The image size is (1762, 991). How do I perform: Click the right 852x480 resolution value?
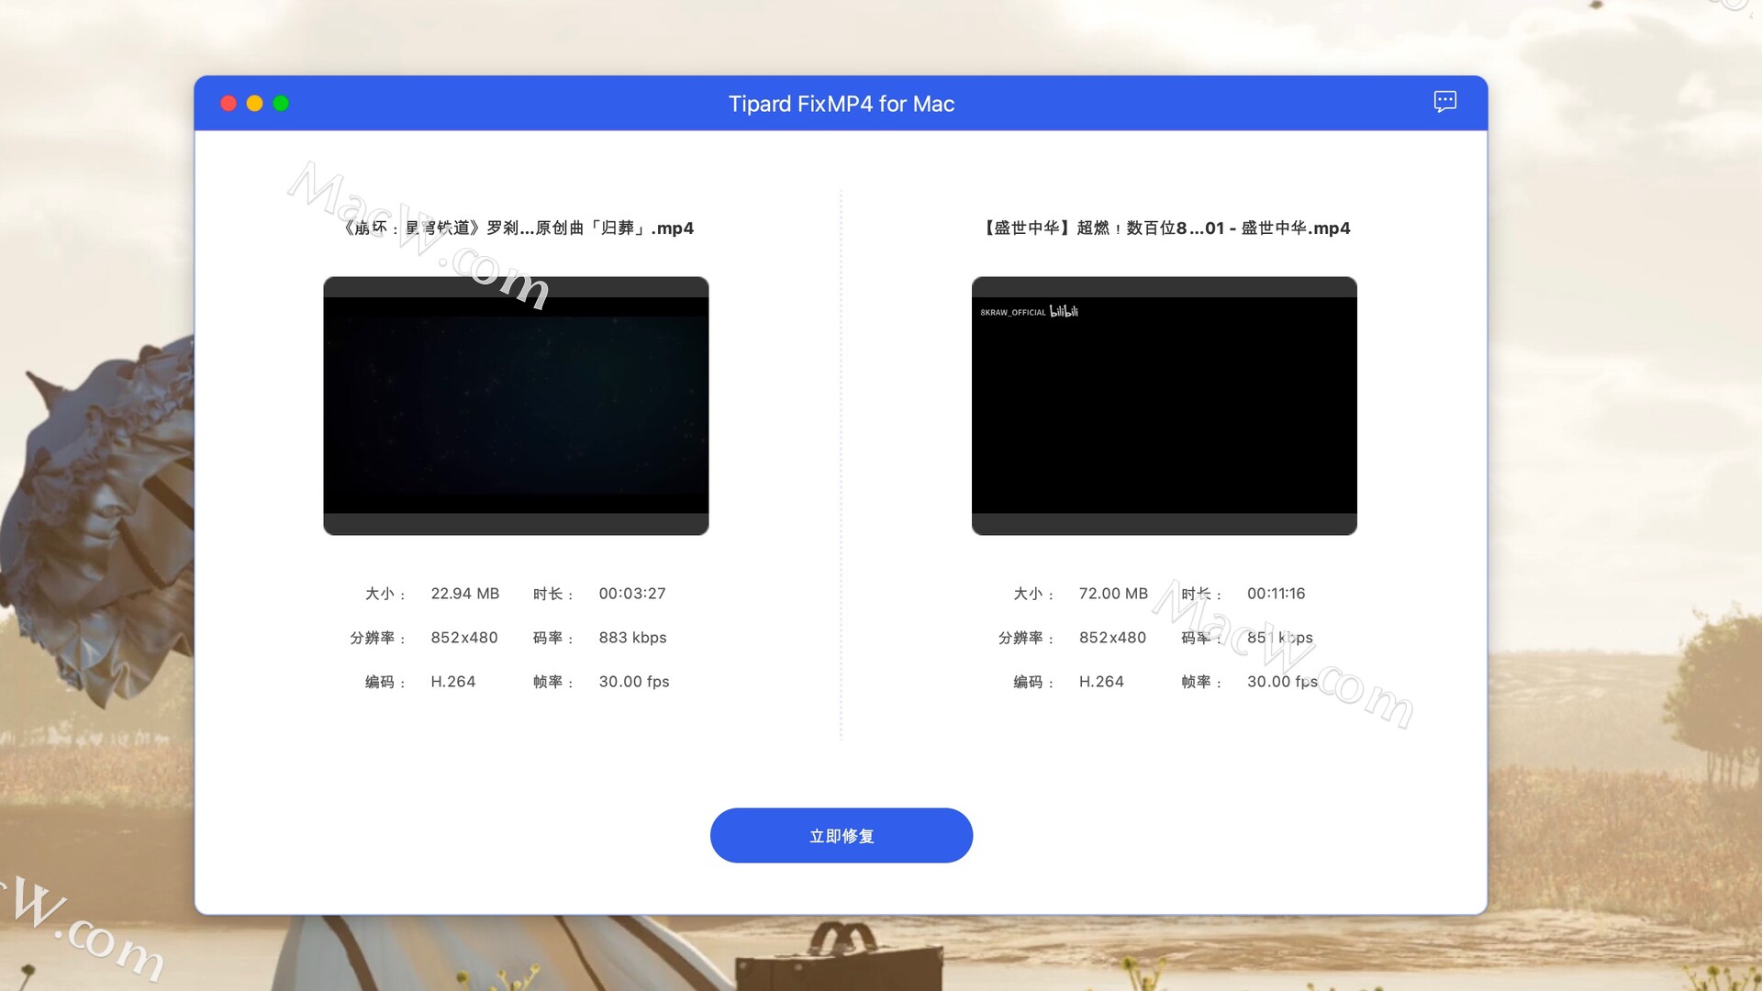(1112, 638)
